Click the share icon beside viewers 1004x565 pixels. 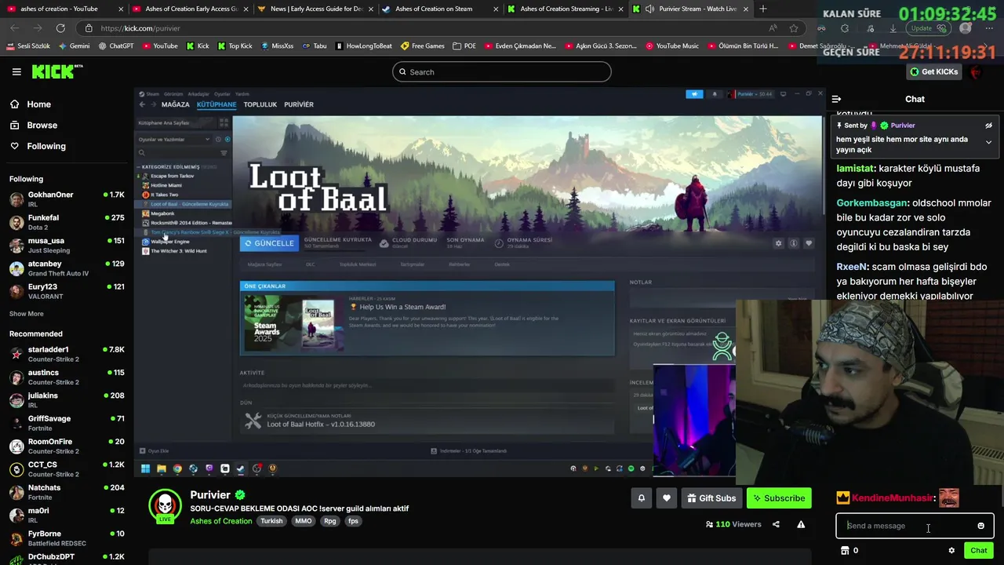coord(776,524)
